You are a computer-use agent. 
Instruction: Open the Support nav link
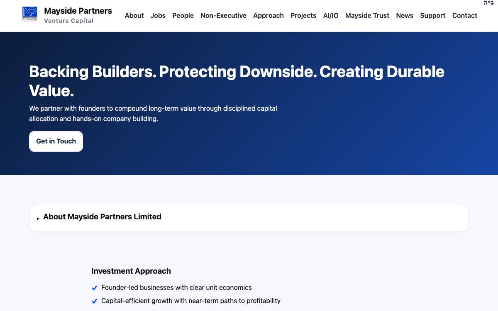click(433, 15)
